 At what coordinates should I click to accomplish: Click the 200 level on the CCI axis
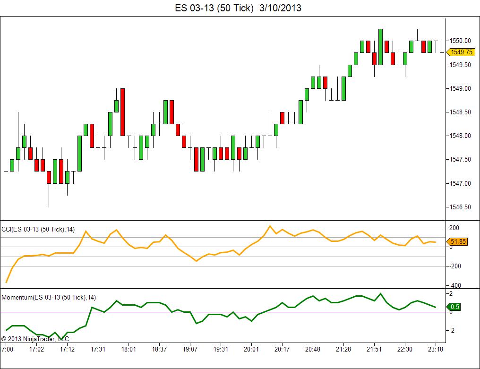(x=454, y=228)
